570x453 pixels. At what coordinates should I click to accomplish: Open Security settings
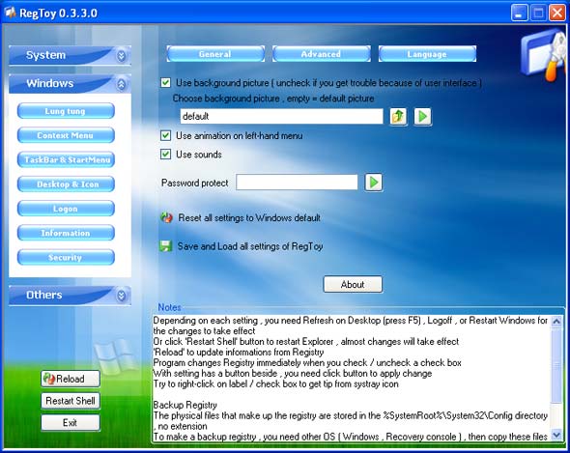[x=66, y=257]
